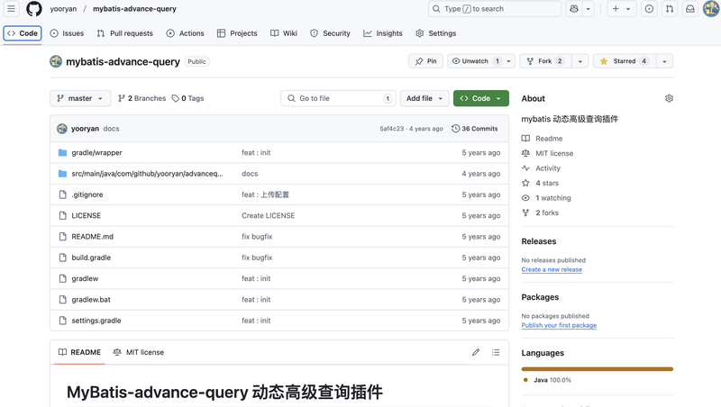Image resolution: width=721 pixels, height=407 pixels.
Task: View 36 Commits history
Action: click(475, 129)
